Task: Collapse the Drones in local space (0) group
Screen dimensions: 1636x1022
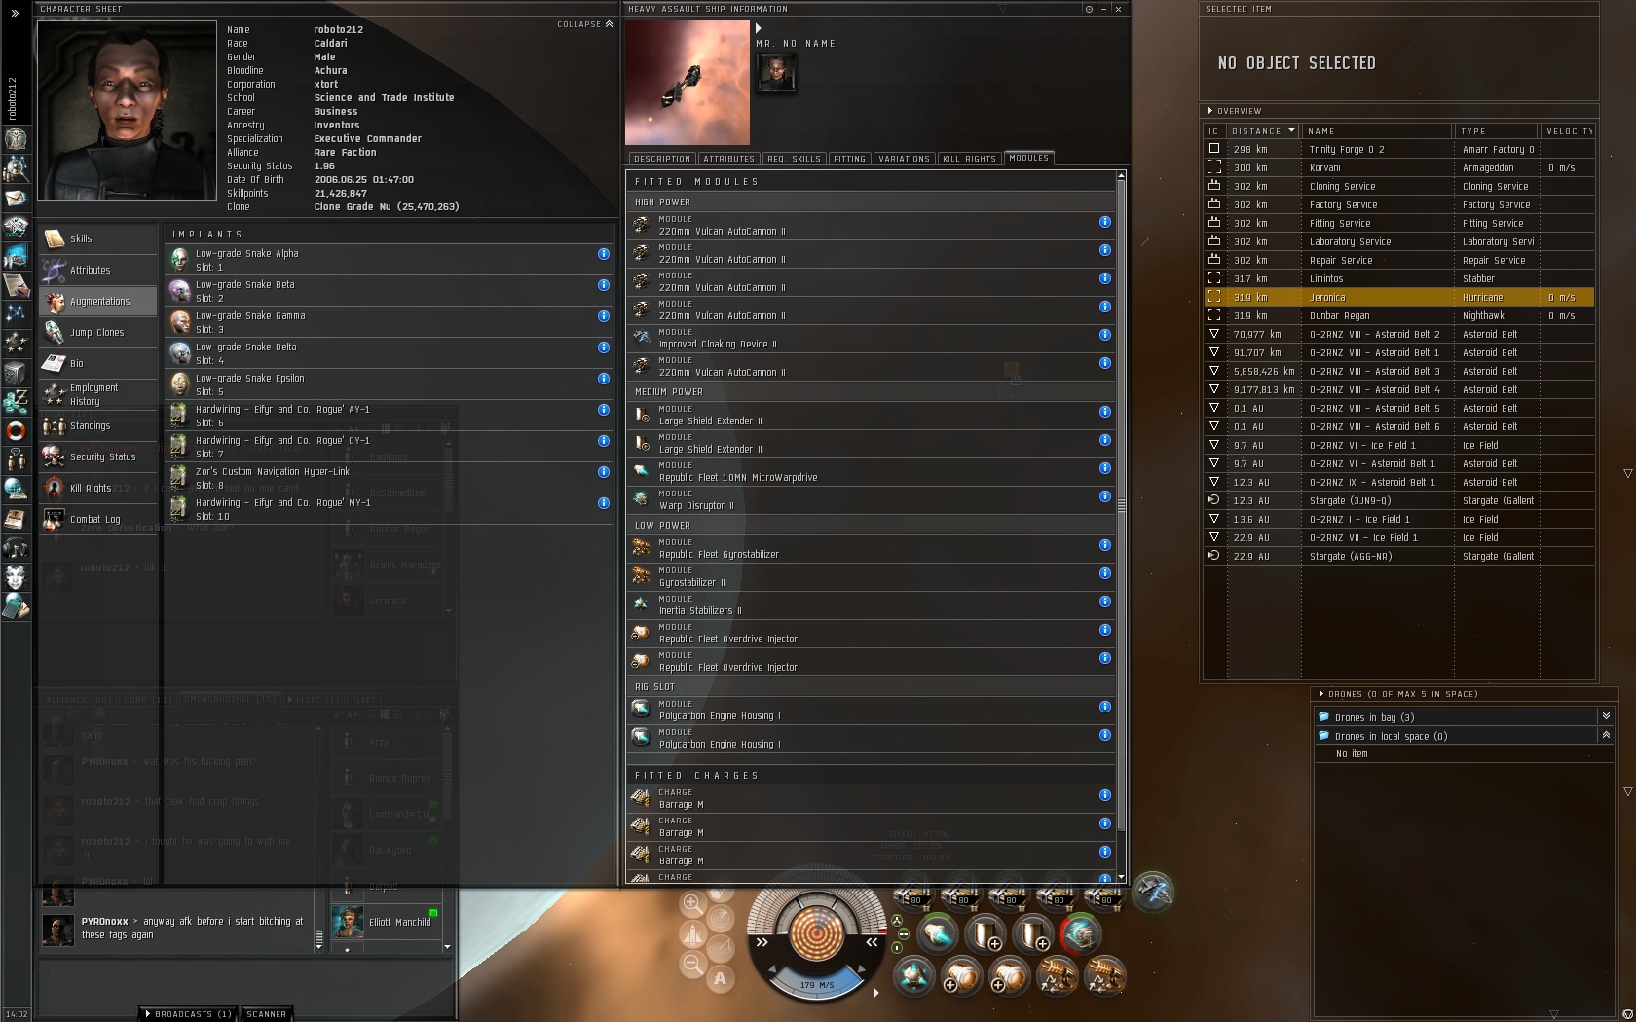Action: (1606, 735)
